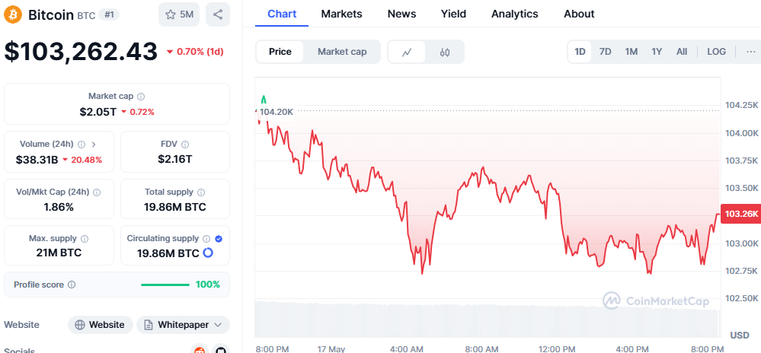Image resolution: width=761 pixels, height=353 pixels.
Task: Click the Profile score info icon
Action: point(72,285)
